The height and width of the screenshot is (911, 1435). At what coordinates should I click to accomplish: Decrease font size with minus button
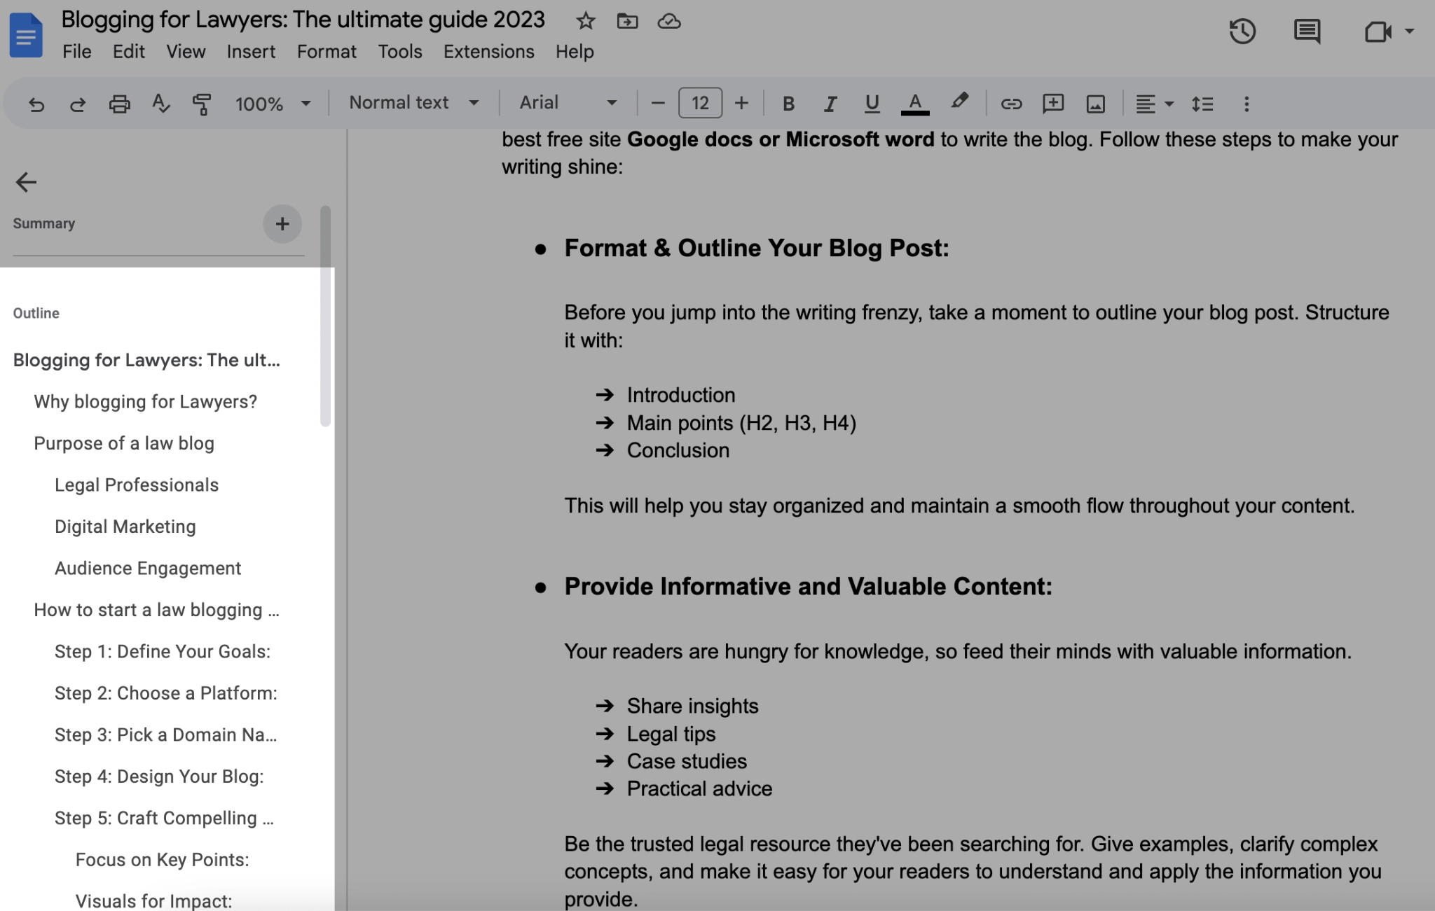click(x=657, y=104)
